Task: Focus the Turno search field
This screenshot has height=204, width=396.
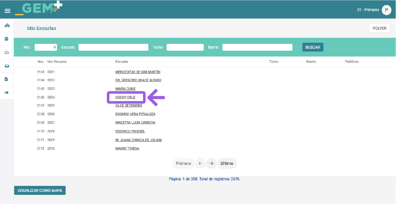Action: click(185, 47)
